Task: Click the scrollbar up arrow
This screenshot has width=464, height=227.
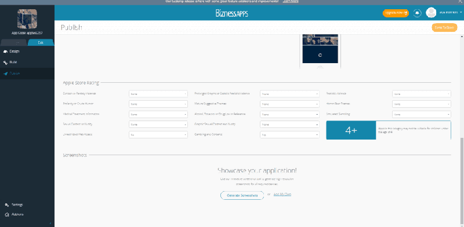Action: coord(462,36)
